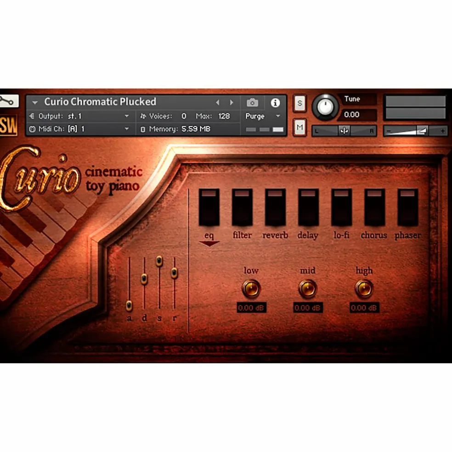452x452 pixels.
Task: Click the high EQ knob
Action: (x=364, y=288)
